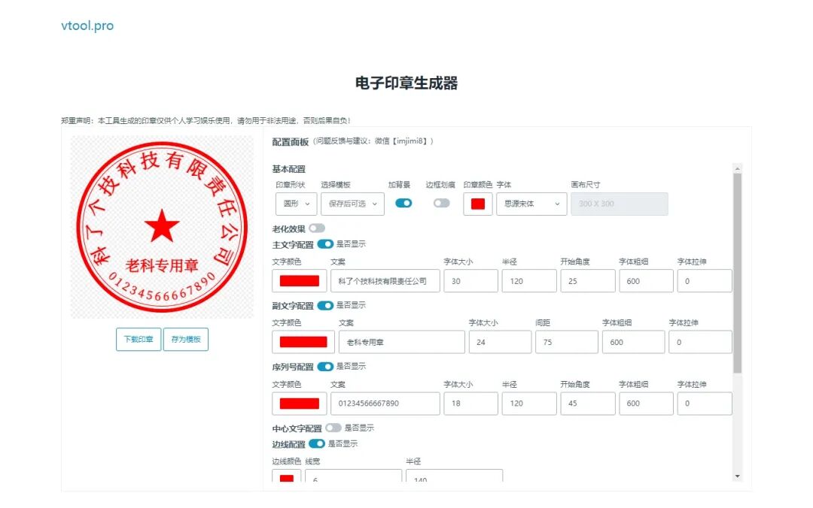Image resolution: width=813 pixels, height=508 pixels.
Task: Click the 电子印章生成器 page heading
Action: [x=406, y=83]
